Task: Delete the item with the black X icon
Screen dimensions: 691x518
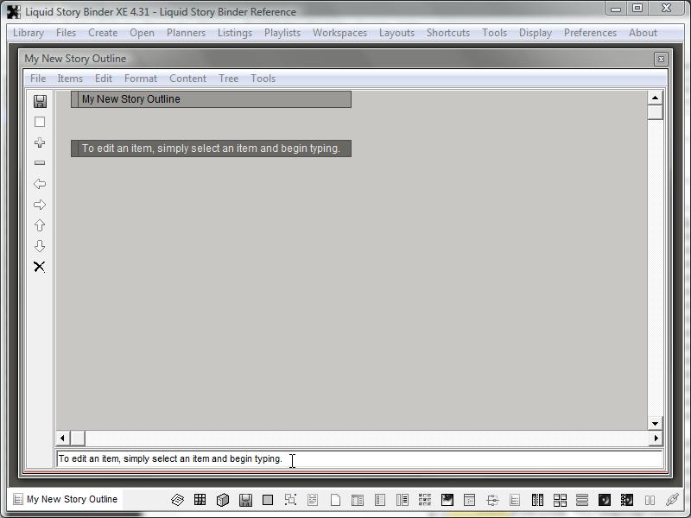Action: pyautogui.click(x=40, y=267)
